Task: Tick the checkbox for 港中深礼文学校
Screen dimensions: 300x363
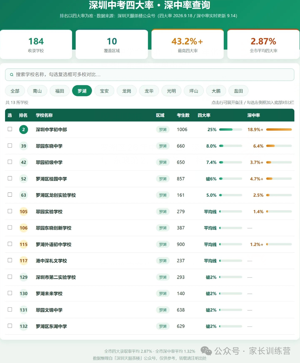Action: click(10, 260)
